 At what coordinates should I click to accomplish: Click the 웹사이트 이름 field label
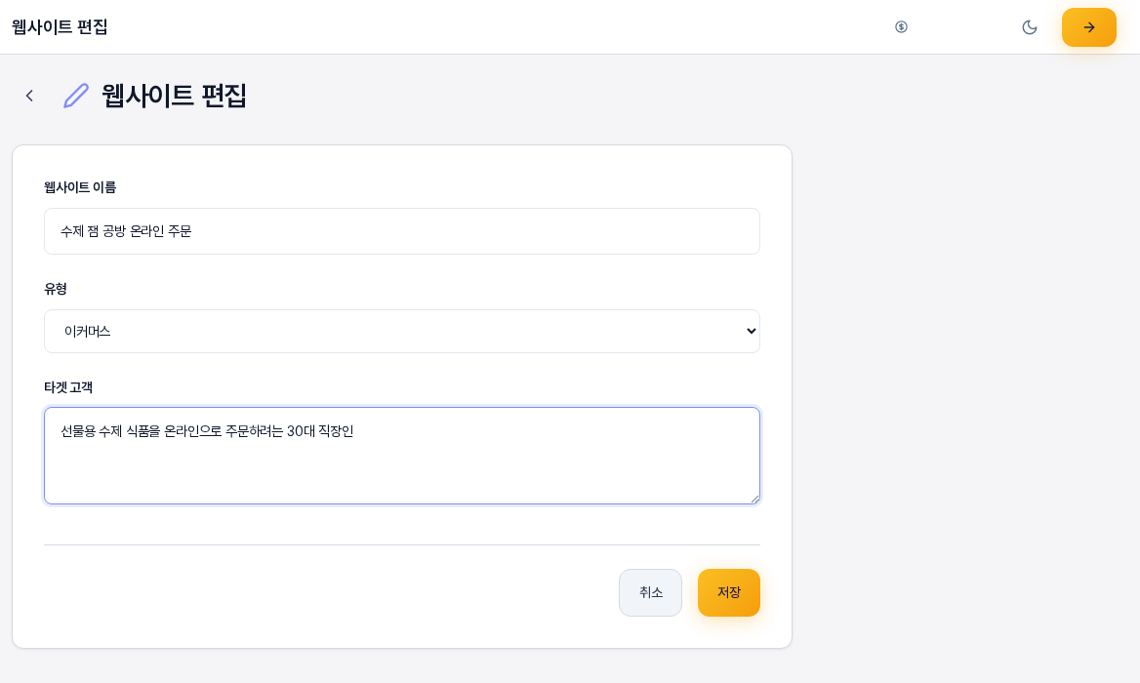tap(80, 187)
